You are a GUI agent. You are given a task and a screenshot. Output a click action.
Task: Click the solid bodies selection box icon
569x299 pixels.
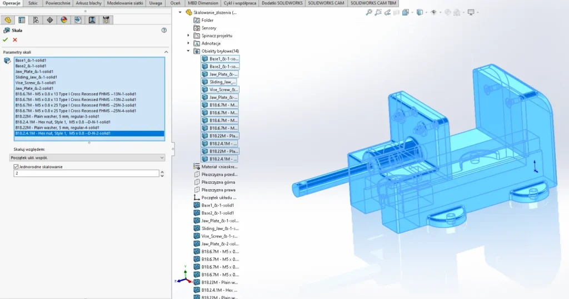(7, 61)
